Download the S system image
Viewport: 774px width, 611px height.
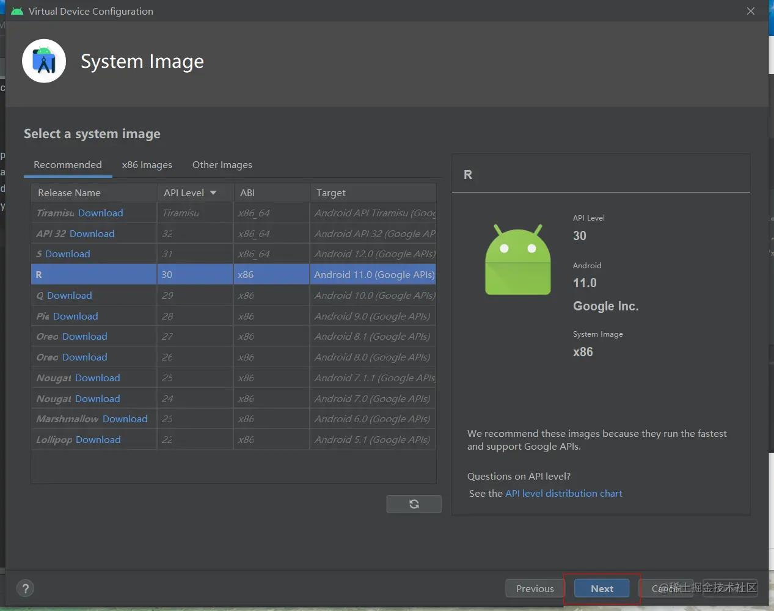68,254
